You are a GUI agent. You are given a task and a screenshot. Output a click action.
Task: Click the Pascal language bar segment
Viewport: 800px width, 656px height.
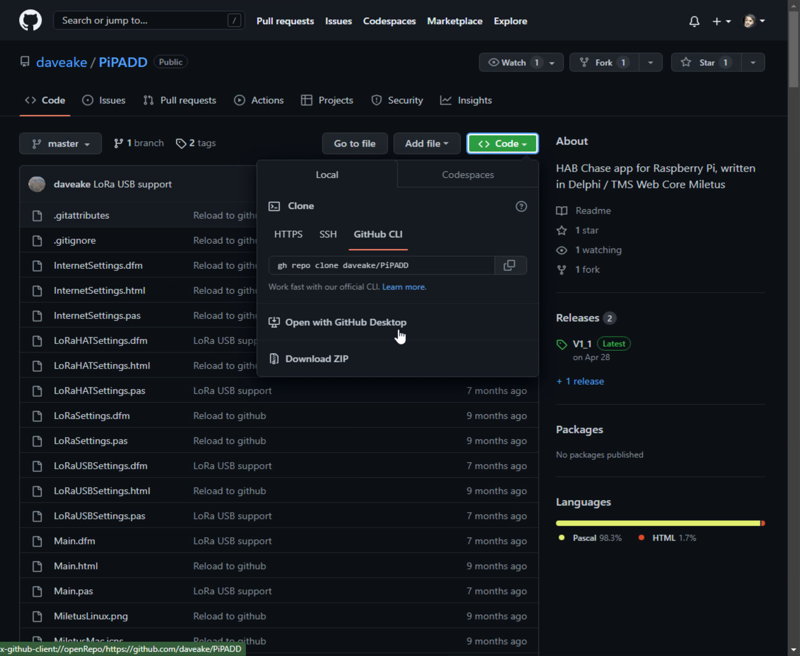click(x=658, y=523)
